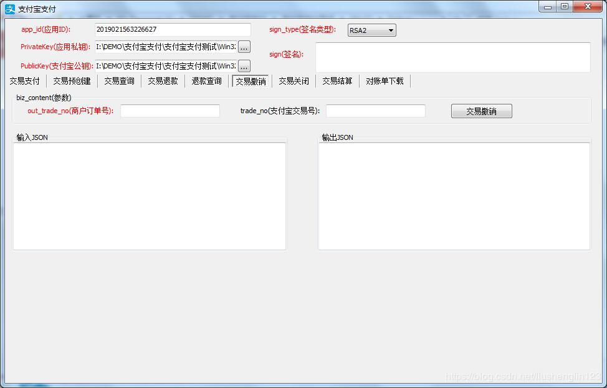Click the PrivateKey path field

pyautogui.click(x=166, y=47)
